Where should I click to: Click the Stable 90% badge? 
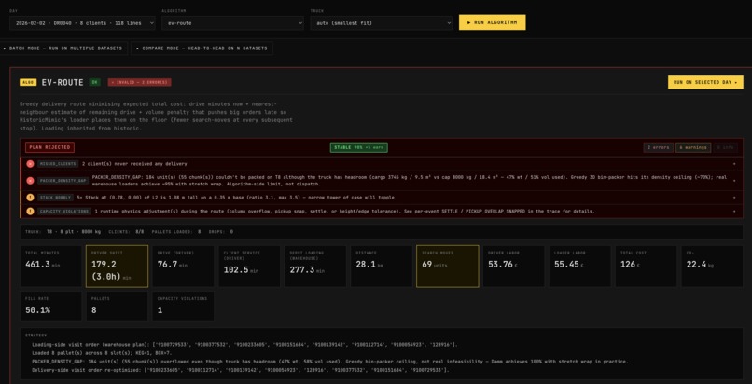pos(358,147)
